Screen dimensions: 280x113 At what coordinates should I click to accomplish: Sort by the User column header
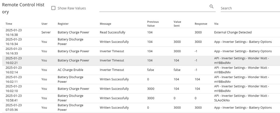pyautogui.click(x=44, y=24)
